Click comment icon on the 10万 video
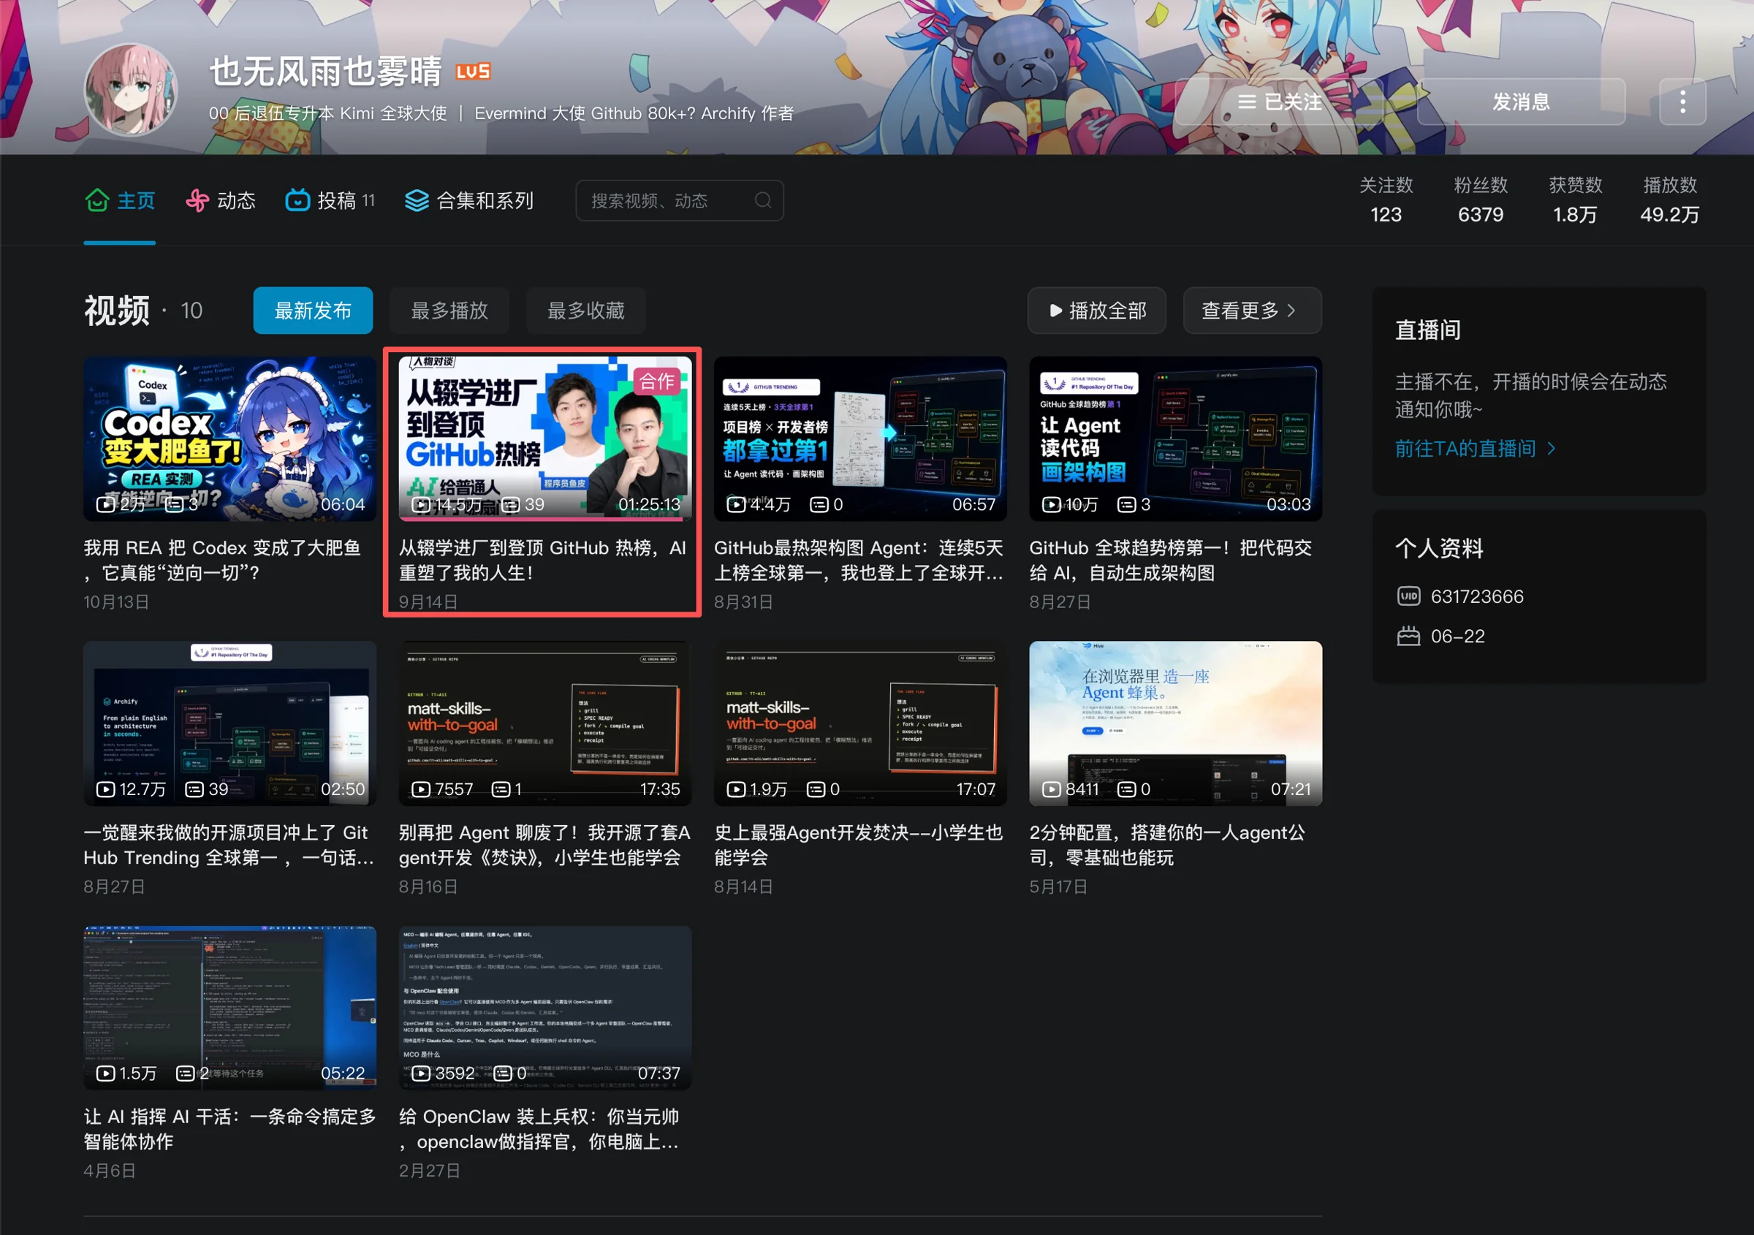This screenshot has height=1235, width=1754. 1126,504
